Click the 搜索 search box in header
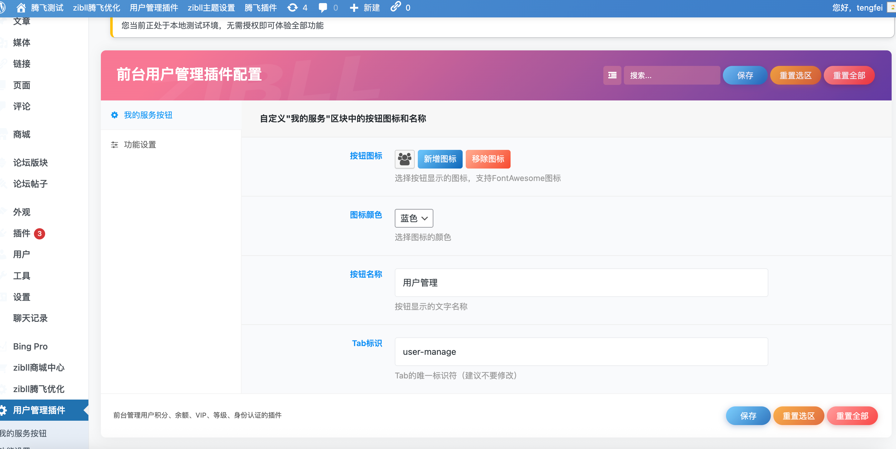Image resolution: width=896 pixels, height=449 pixels. point(671,75)
